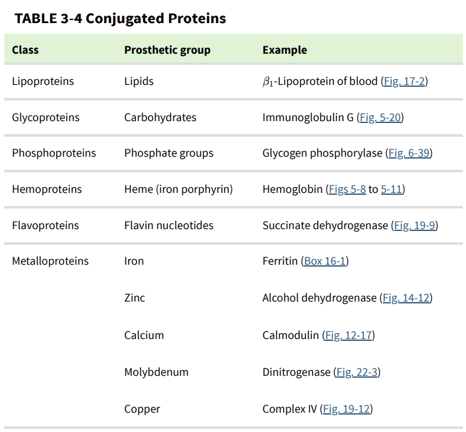Open the 5-11 figure link

click(391, 189)
